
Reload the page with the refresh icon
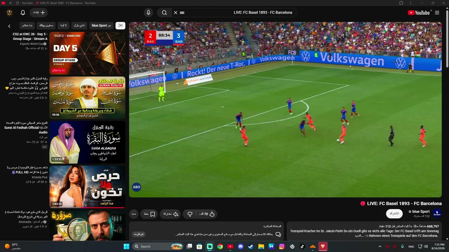click(x=18, y=3)
